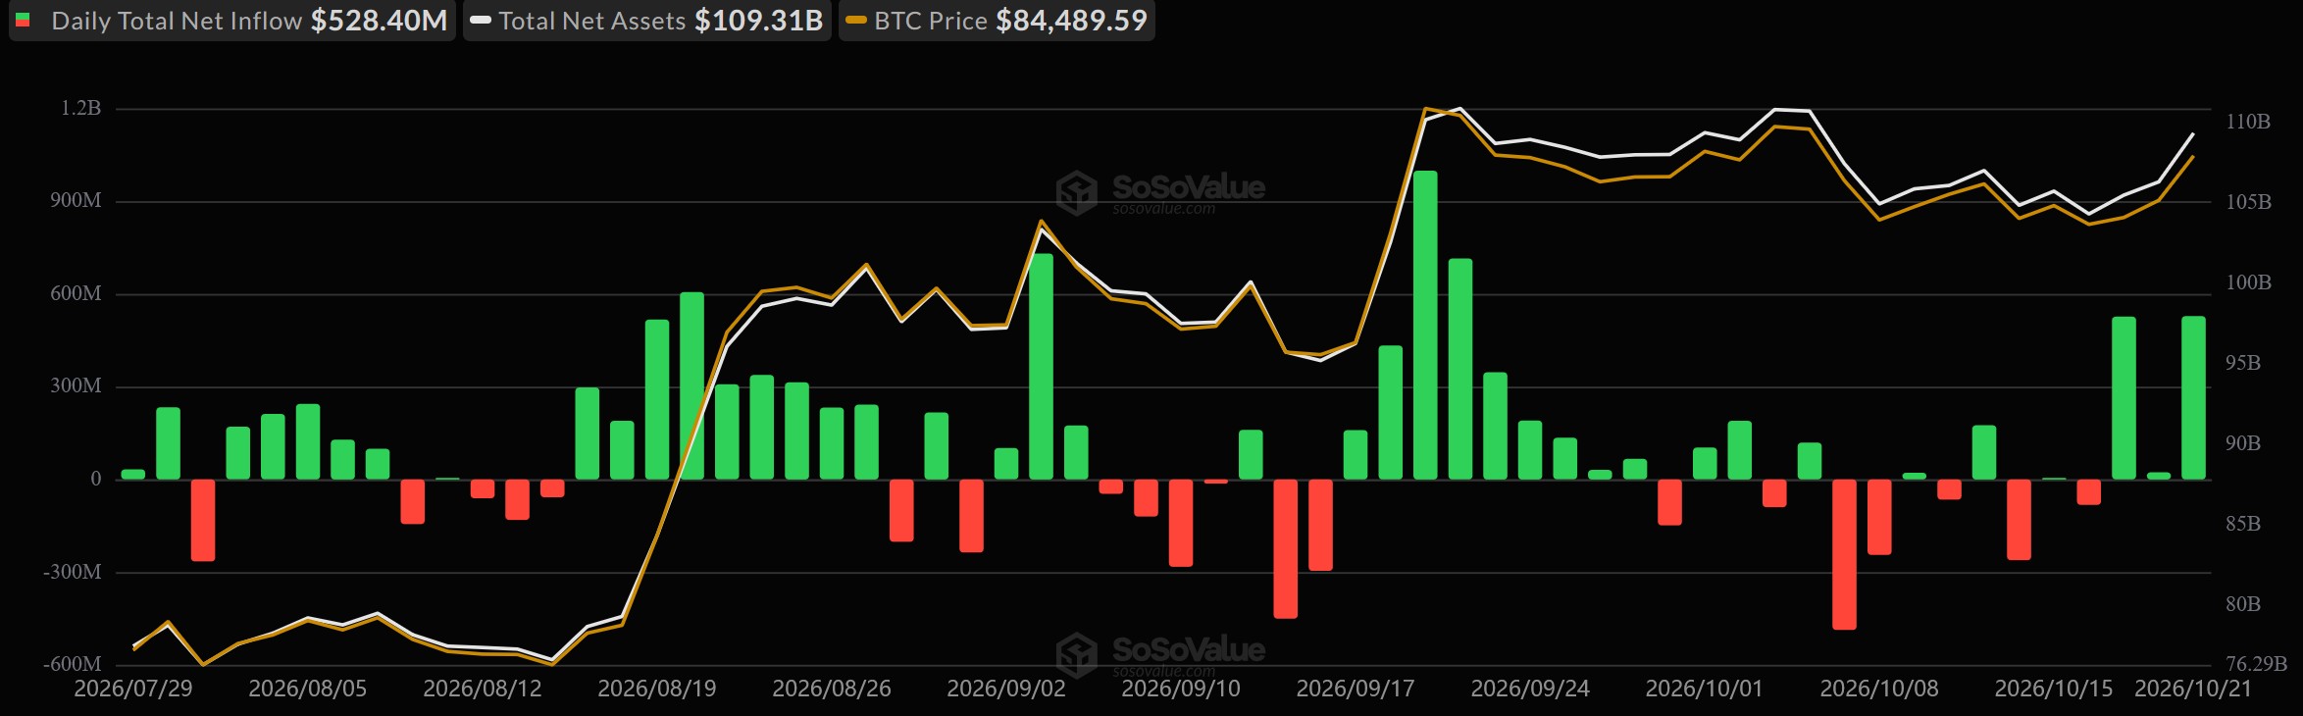The height and width of the screenshot is (716, 2303).
Task: Toggle the Total Net Assets legend
Action: (x=647, y=21)
